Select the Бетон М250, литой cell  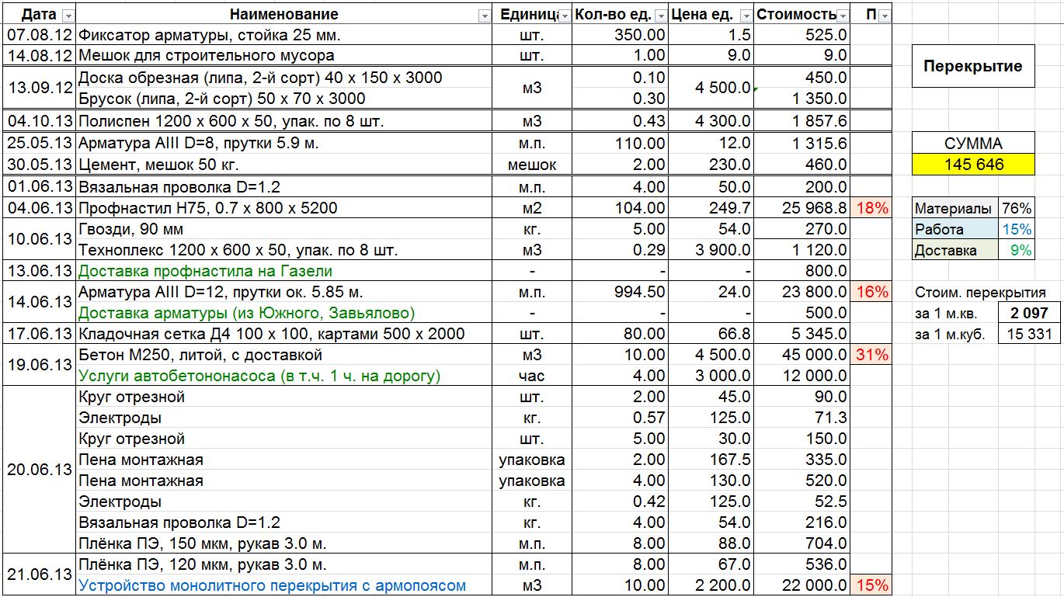click(x=284, y=355)
